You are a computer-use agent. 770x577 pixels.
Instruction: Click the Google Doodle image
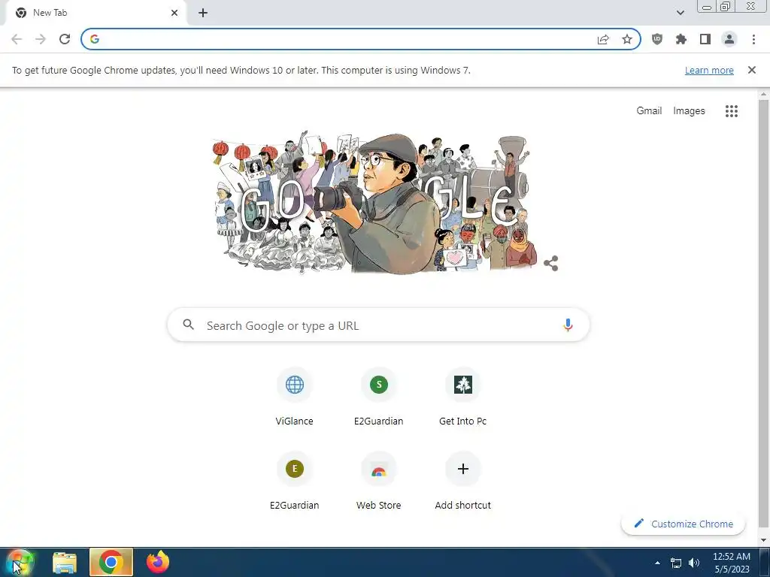point(376,202)
